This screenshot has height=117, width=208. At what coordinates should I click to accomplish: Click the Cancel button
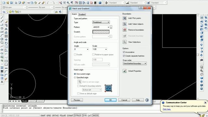(x=124, y=100)
